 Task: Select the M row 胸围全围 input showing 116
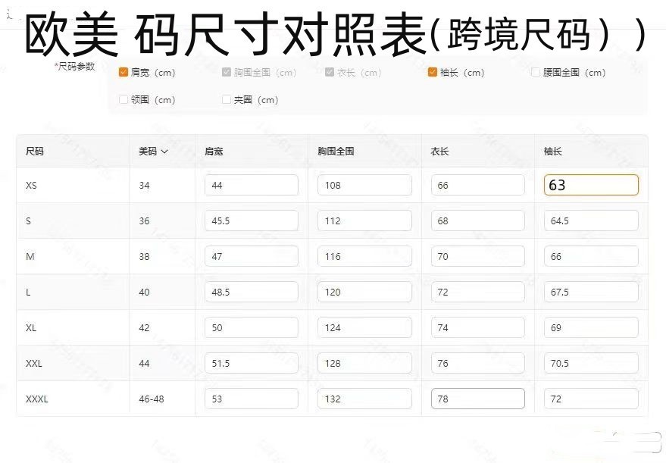[364, 255]
